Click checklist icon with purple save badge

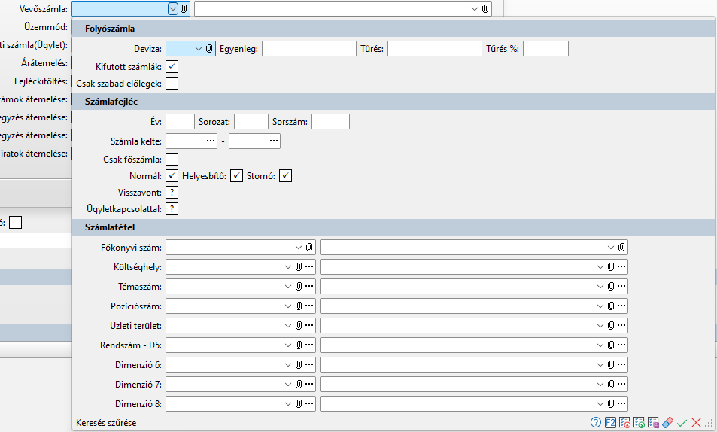pyautogui.click(x=653, y=422)
